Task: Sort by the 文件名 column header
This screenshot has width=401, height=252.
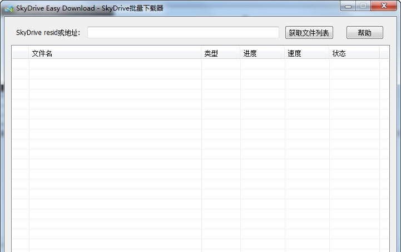Action: (115, 53)
